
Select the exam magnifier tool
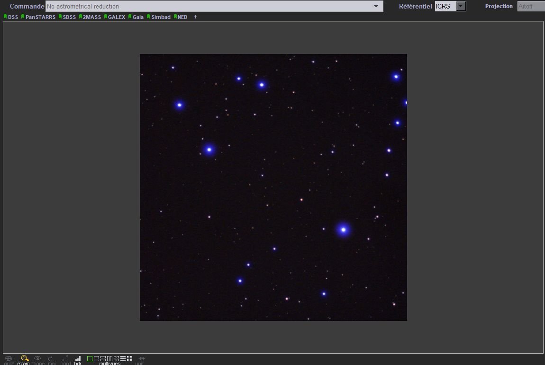[25, 358]
